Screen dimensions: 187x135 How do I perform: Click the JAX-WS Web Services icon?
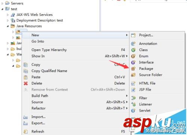(x=13, y=15)
